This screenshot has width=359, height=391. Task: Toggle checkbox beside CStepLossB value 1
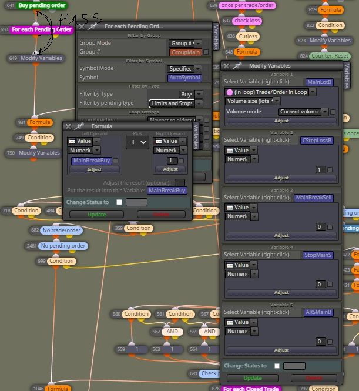coord(330,170)
